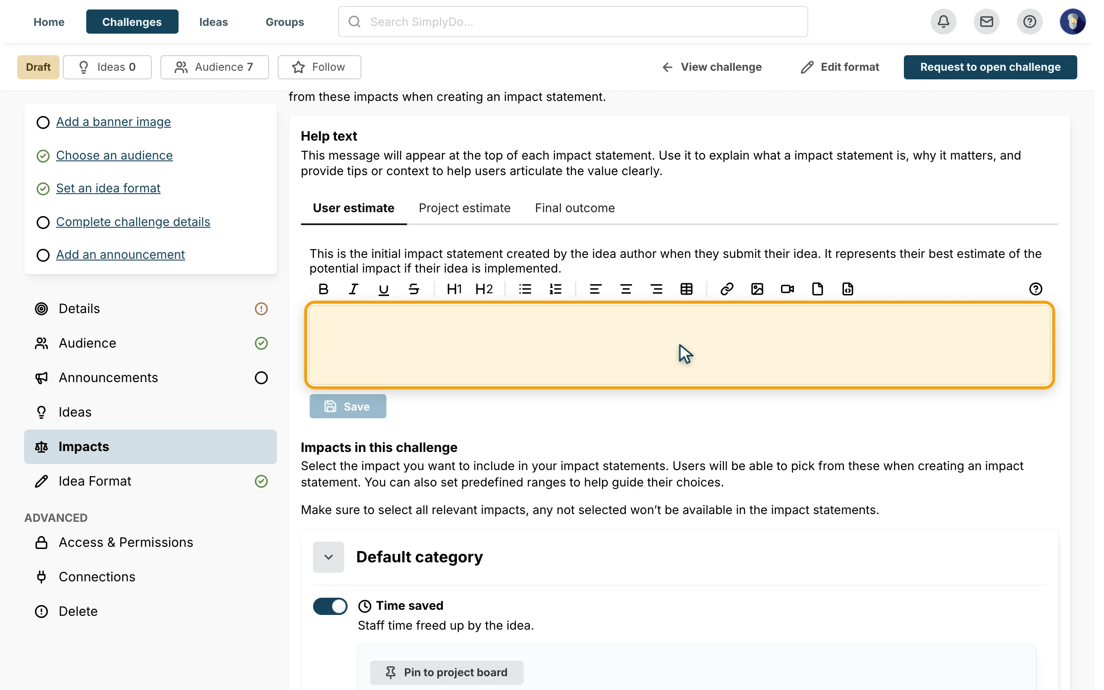Screen dimensions: 1104x690
Task: Open the top bar help icon
Action: tap(1030, 22)
